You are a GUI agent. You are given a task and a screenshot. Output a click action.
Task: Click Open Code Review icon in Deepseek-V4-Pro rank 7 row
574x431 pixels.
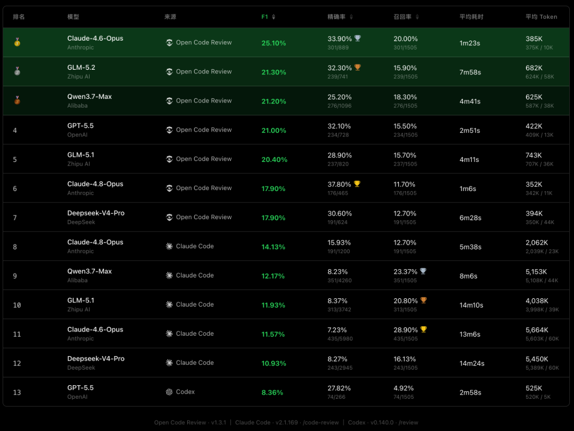pyautogui.click(x=169, y=217)
